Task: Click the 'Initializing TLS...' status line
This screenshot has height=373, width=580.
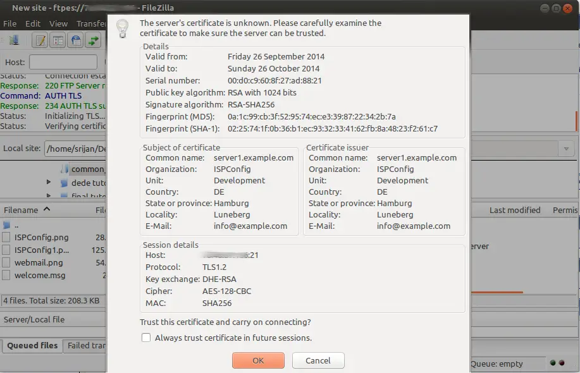Action: pyautogui.click(x=75, y=116)
